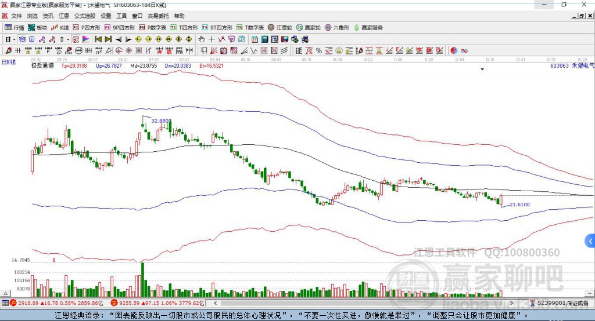595x321 pixels.
Task: Open the 交易委托 menu
Action: 158,16
